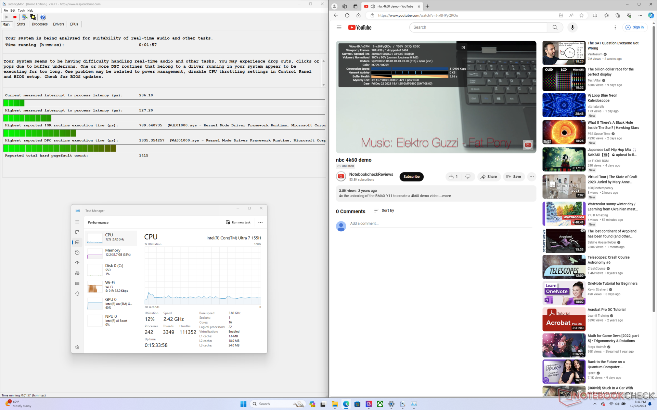Close the stats for nerds overlay
657x410 pixels.
(463, 47)
